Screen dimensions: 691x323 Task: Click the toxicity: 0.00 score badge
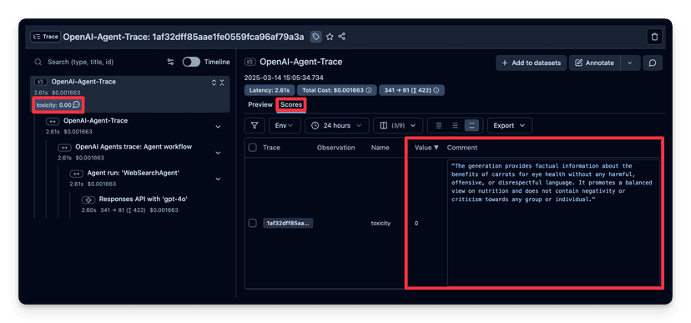58,105
